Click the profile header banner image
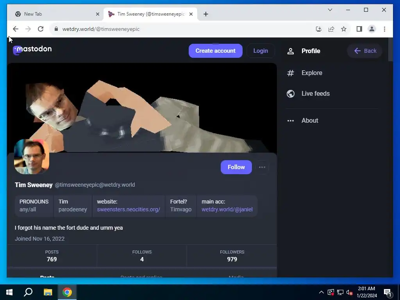 tap(142, 108)
